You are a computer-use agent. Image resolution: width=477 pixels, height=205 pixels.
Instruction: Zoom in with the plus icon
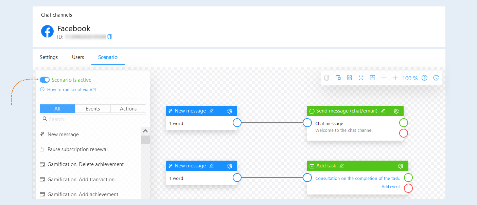tap(395, 78)
